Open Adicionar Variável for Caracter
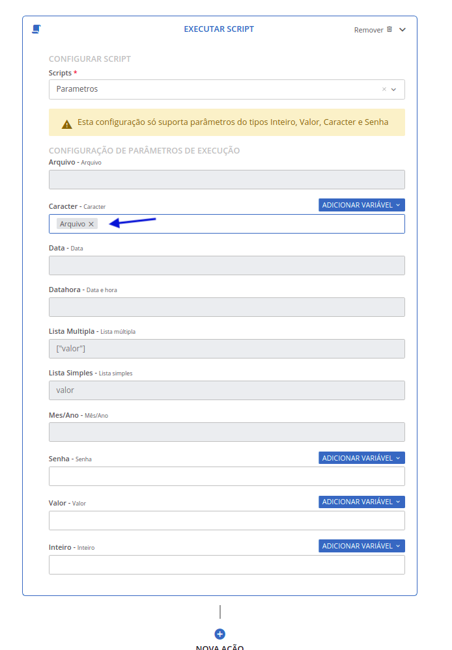Viewport: 452px width, 650px height. point(361,205)
